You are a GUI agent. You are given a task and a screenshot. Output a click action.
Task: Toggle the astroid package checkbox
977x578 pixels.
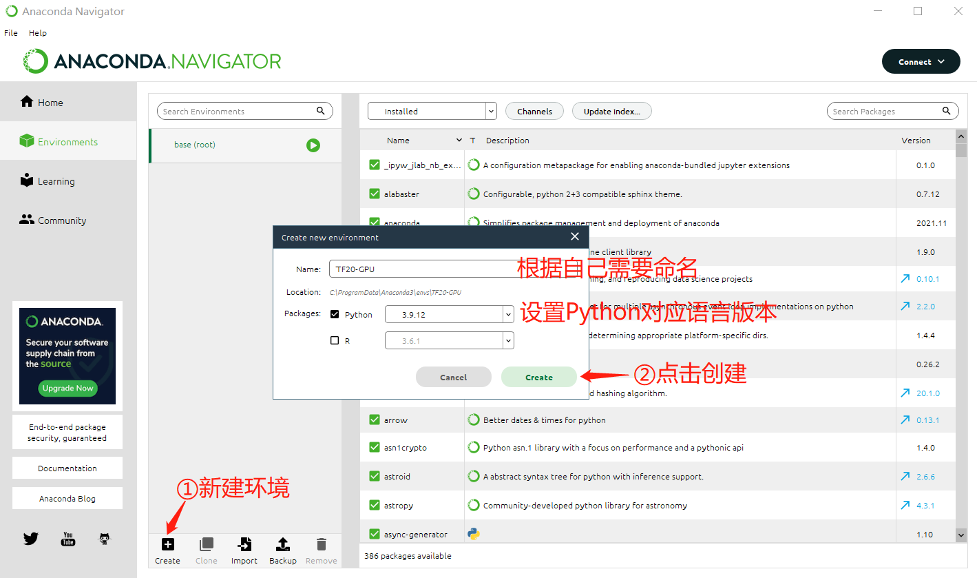[375, 477]
